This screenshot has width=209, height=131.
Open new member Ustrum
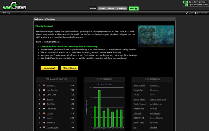(154, 109)
